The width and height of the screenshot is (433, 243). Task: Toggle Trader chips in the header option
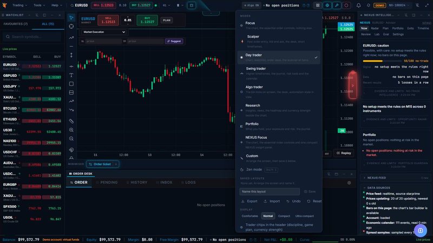click(x=279, y=227)
